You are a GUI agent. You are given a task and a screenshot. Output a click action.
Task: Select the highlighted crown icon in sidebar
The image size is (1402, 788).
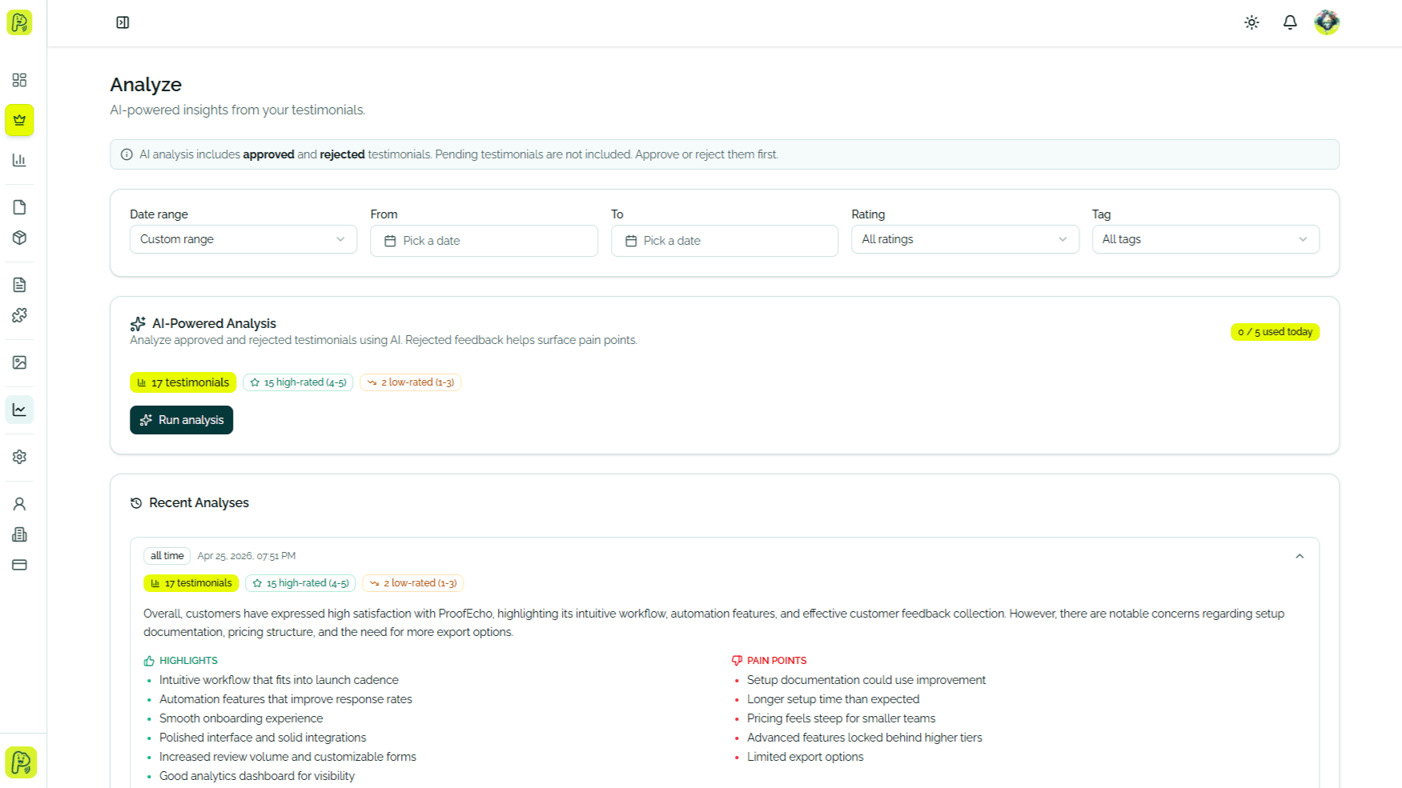tap(19, 120)
